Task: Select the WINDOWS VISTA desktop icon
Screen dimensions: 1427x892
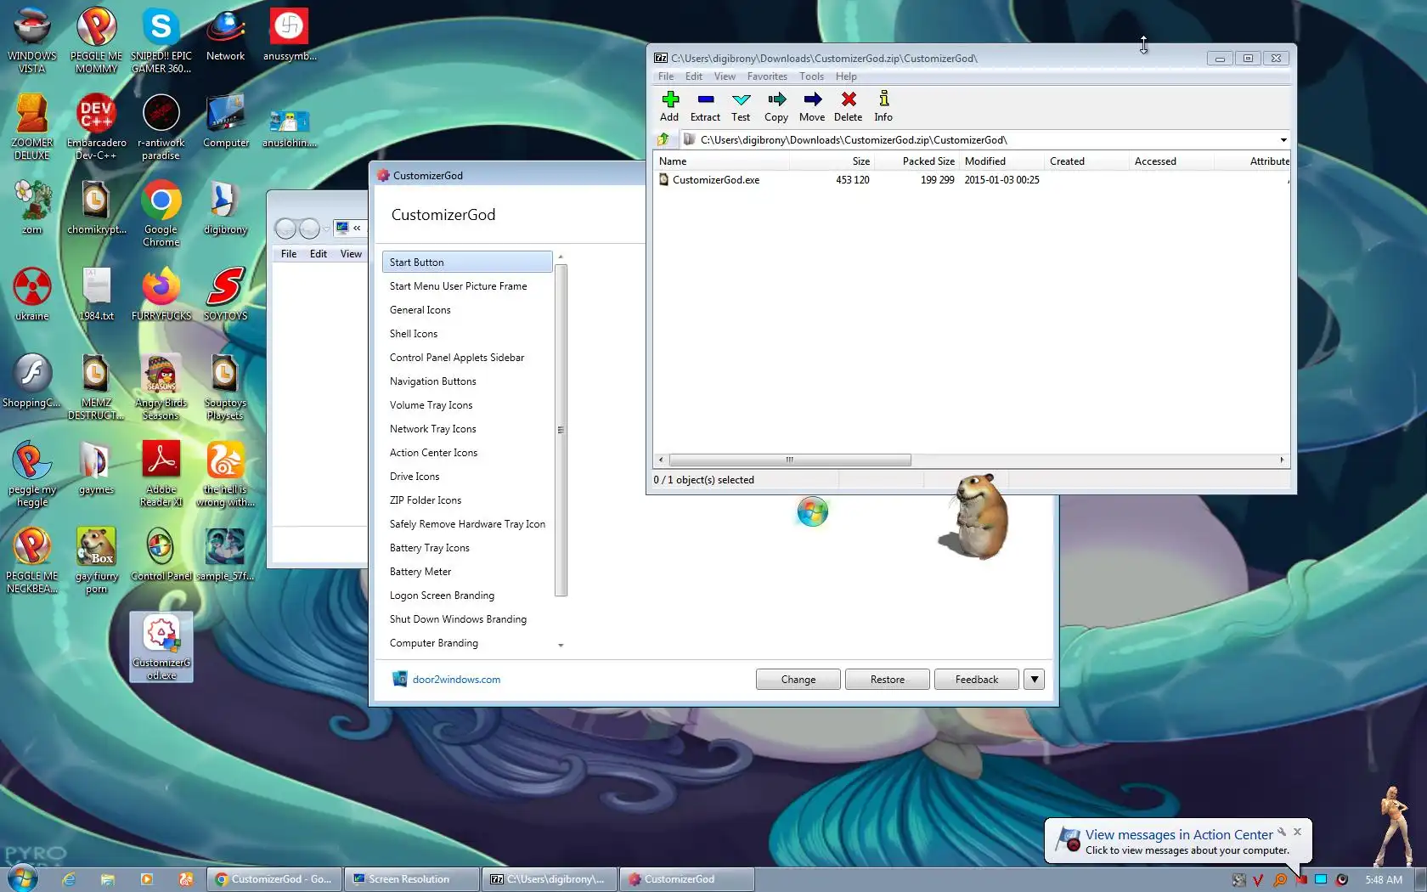Action: 31,40
